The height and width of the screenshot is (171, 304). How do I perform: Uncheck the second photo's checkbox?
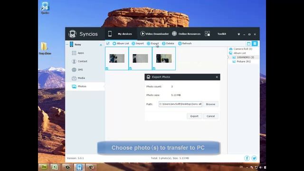[131, 68]
